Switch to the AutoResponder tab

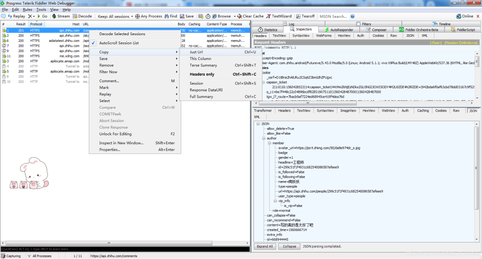339,30
